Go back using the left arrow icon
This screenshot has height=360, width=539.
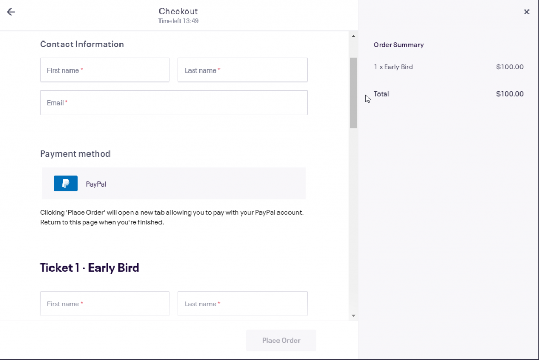pyautogui.click(x=11, y=12)
